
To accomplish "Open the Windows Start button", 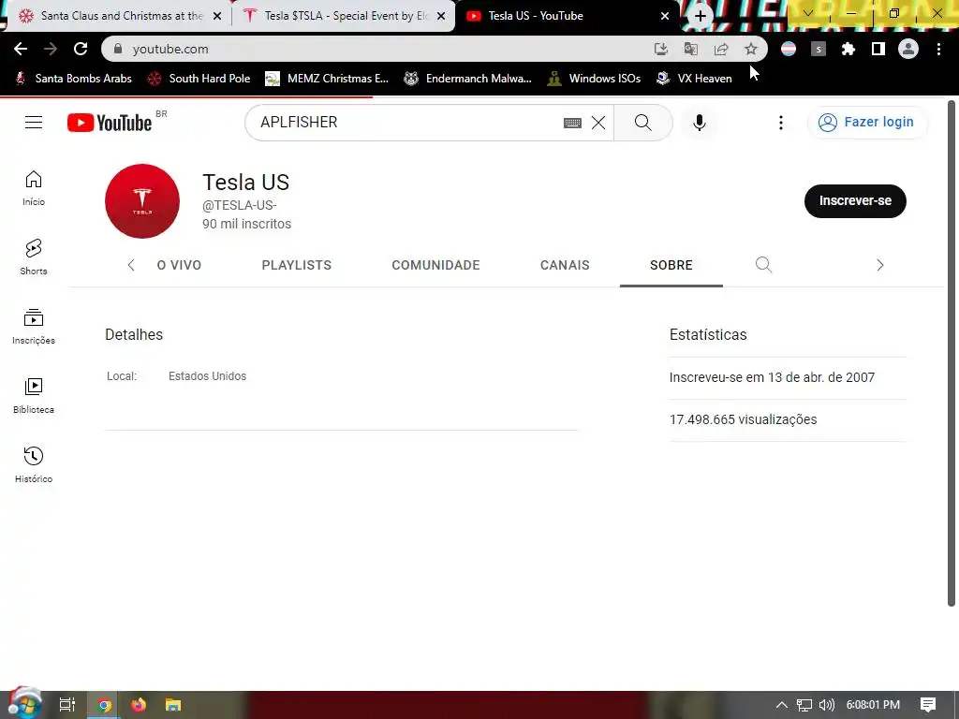I will pos(24,705).
